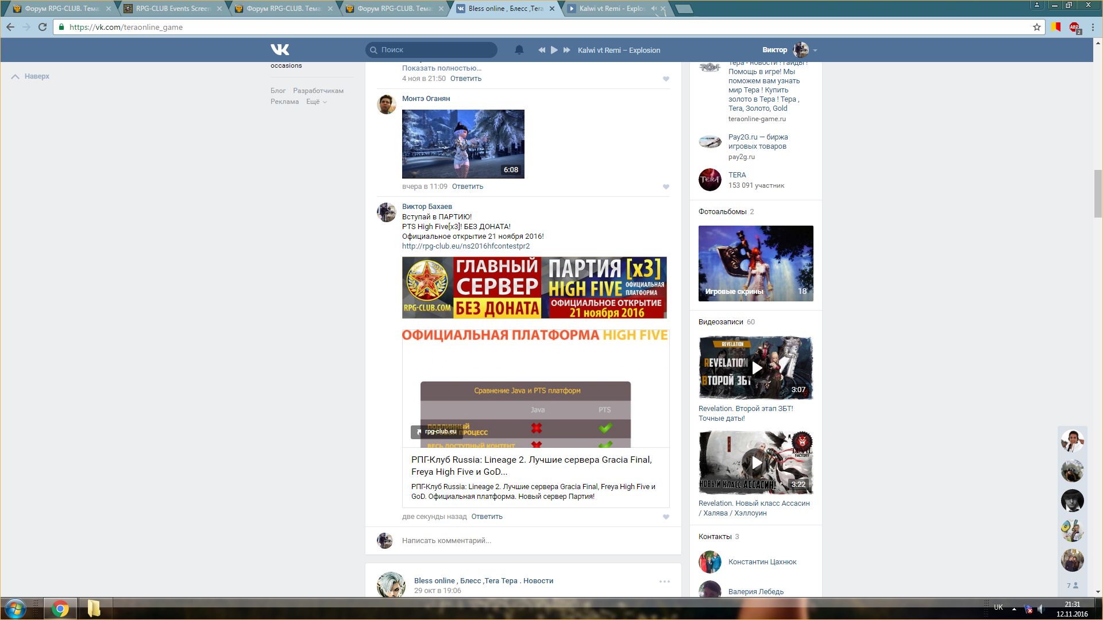Reply to Монтэ Оганян's comment

tap(468, 187)
